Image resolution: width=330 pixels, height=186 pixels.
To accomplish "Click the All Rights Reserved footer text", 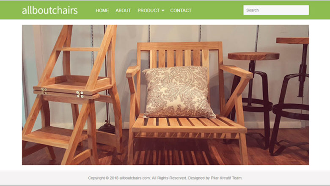I will coord(169,178).
